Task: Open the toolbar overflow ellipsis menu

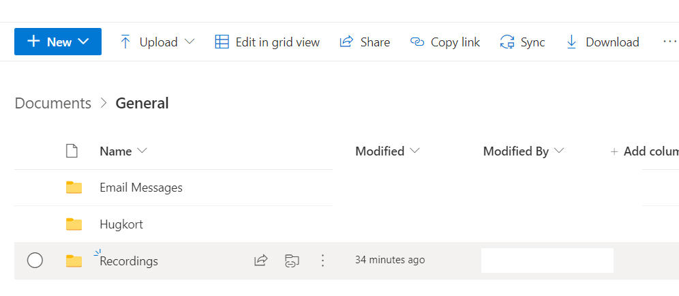Action: click(669, 42)
